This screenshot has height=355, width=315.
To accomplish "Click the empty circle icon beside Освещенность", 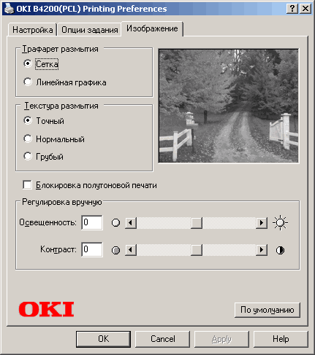I will [115, 222].
